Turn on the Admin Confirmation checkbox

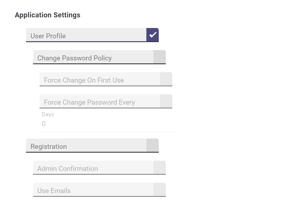(x=160, y=167)
